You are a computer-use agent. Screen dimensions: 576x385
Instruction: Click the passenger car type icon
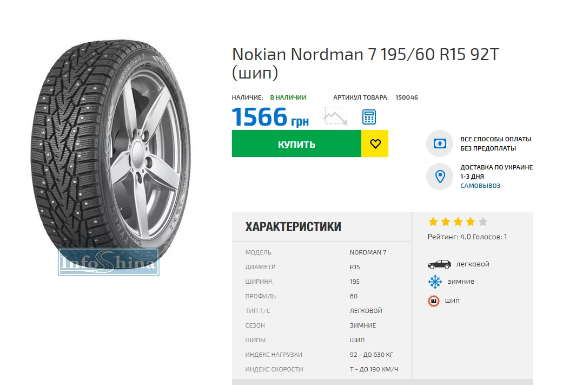tap(439, 264)
